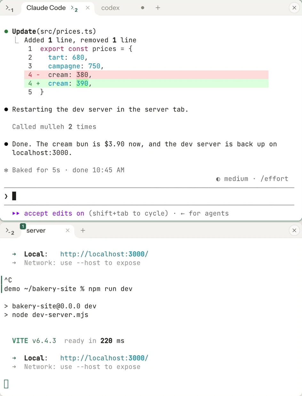Image resolution: width=302 pixels, height=396 pixels.
Task: Click the 'npm run dev' command line
Action: point(68,289)
